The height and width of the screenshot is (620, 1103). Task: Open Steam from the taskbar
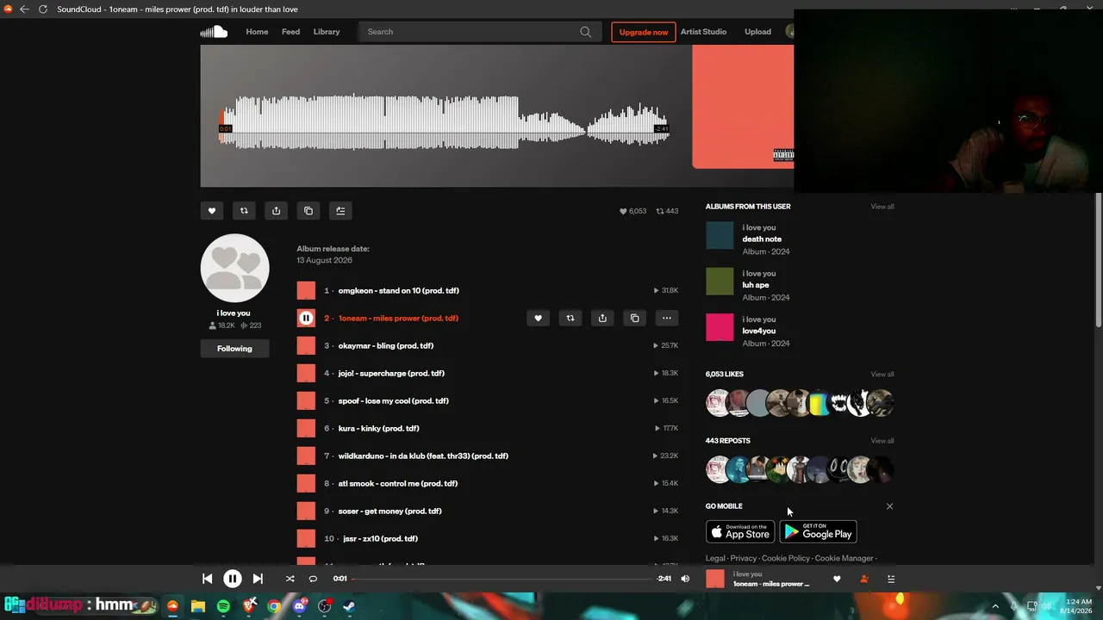pyautogui.click(x=350, y=606)
